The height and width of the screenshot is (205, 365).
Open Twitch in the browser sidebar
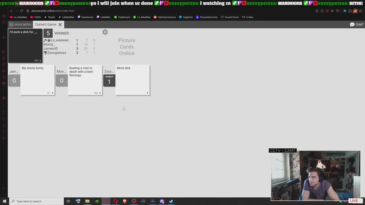(4, 52)
